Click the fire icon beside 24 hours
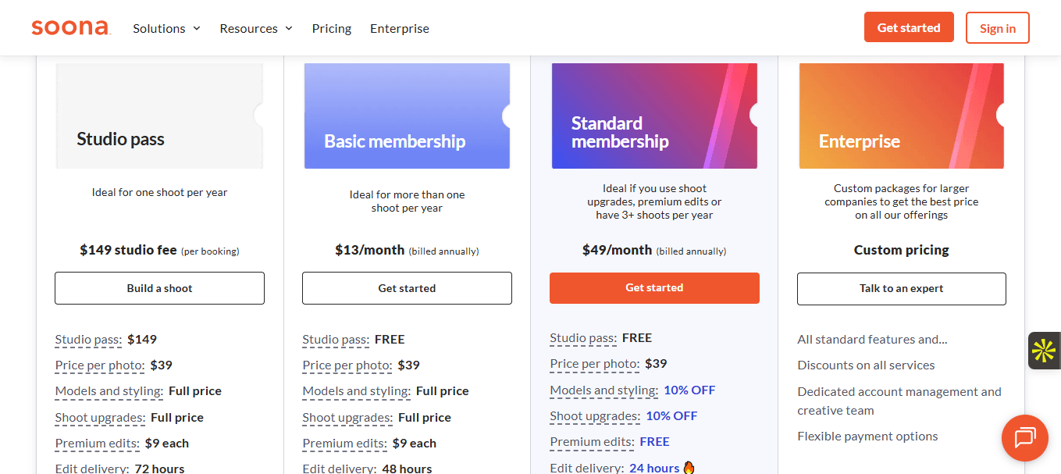Screen dimensions: 1061x474 tap(689, 468)
